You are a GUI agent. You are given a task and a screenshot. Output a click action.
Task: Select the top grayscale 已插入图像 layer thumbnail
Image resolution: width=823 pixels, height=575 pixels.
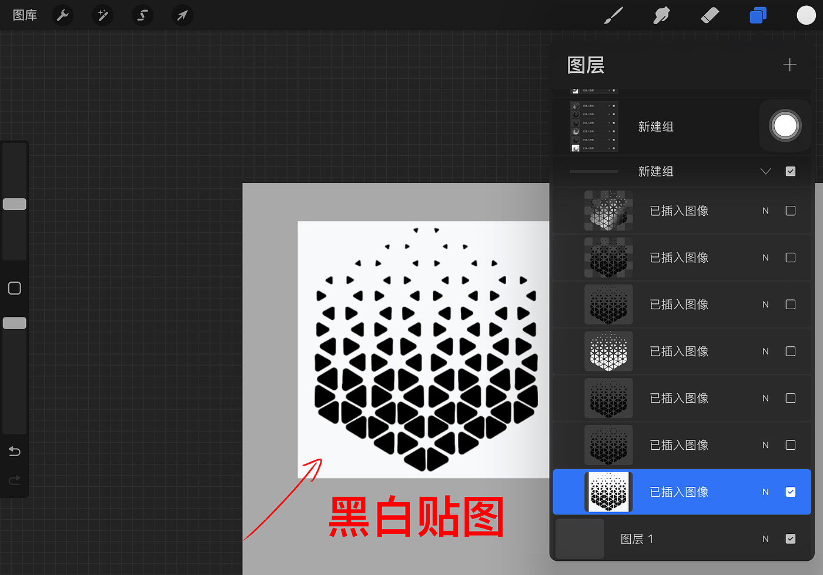click(x=608, y=210)
